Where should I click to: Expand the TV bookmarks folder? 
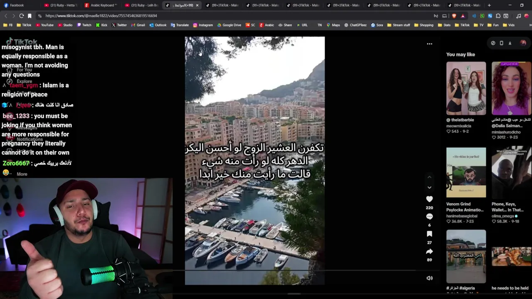click(478, 25)
